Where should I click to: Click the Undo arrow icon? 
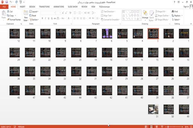(x=11, y=2)
